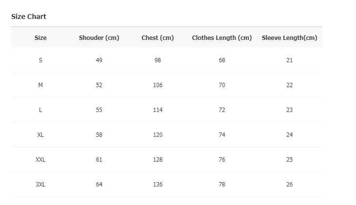Click the Shouder (cm) column header

point(99,37)
